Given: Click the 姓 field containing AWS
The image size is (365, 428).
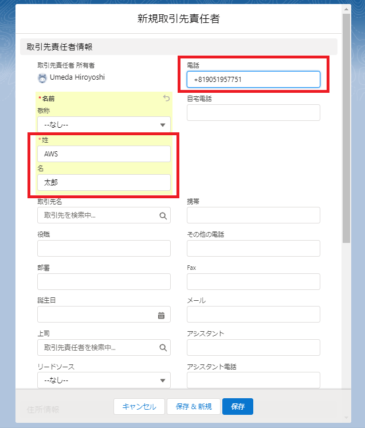Looking at the screenshot, I should (x=104, y=154).
